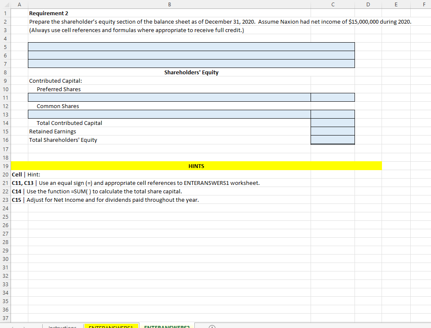Switch to the Instructions sheet tab
The width and height of the screenshot is (431, 328).
coord(63,326)
